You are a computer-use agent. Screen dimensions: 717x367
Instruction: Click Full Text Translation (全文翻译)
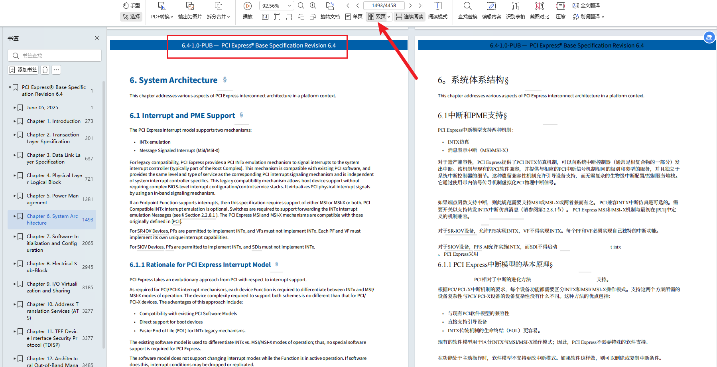point(586,6)
